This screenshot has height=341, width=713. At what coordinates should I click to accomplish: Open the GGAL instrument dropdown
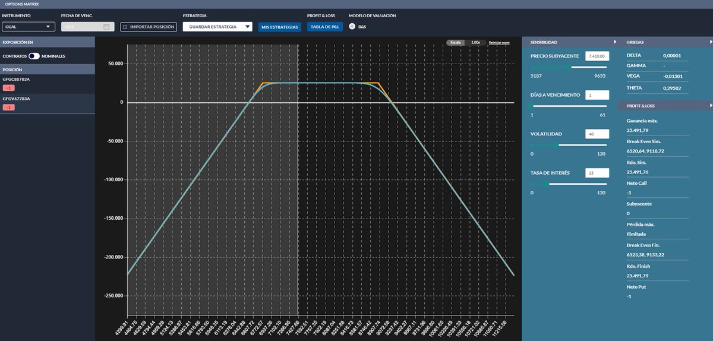click(x=29, y=27)
